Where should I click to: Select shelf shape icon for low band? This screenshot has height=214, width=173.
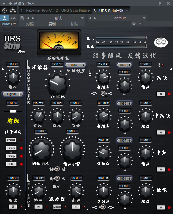point(95,207)
